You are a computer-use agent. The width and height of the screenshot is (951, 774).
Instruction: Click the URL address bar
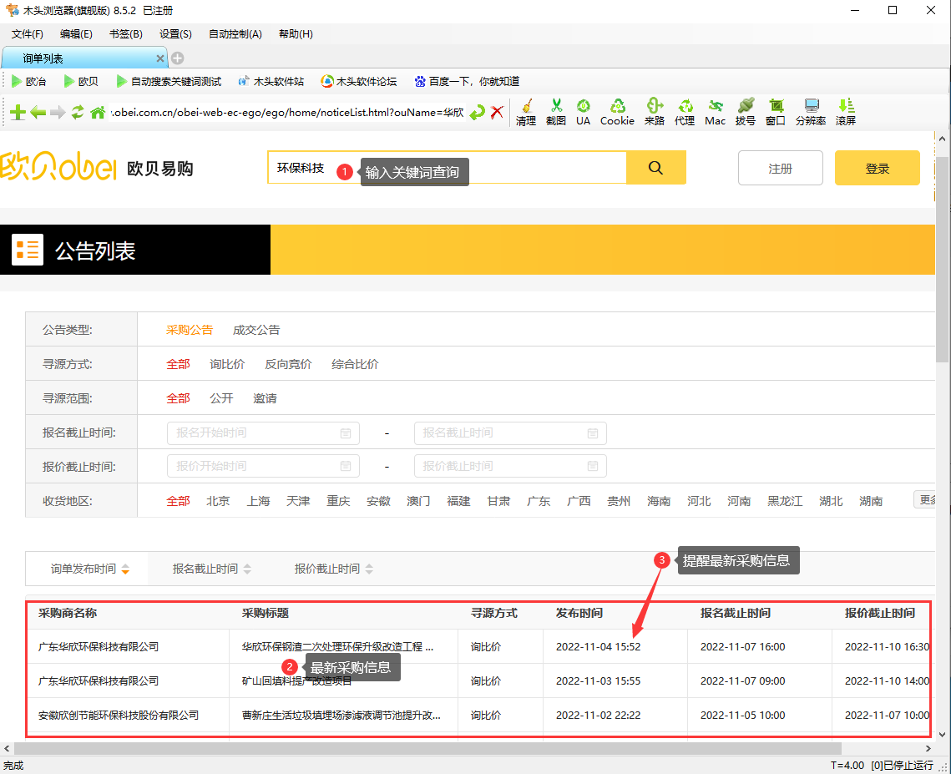click(x=287, y=112)
